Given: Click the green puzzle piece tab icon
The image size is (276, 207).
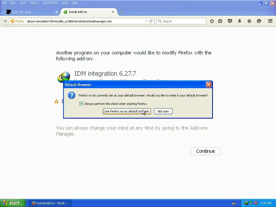Looking at the screenshot, I should [65, 12].
